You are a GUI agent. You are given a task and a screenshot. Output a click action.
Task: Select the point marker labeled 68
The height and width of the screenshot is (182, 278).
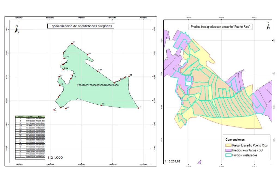(x=129, y=76)
